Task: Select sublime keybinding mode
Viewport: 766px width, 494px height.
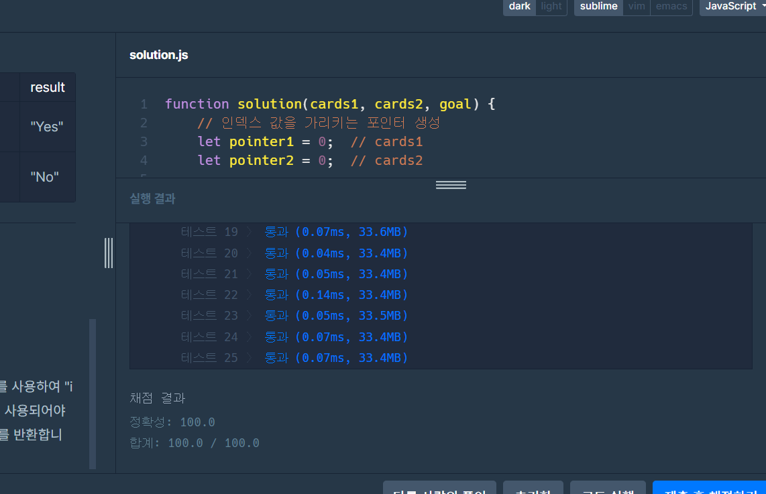Action: 598,6
